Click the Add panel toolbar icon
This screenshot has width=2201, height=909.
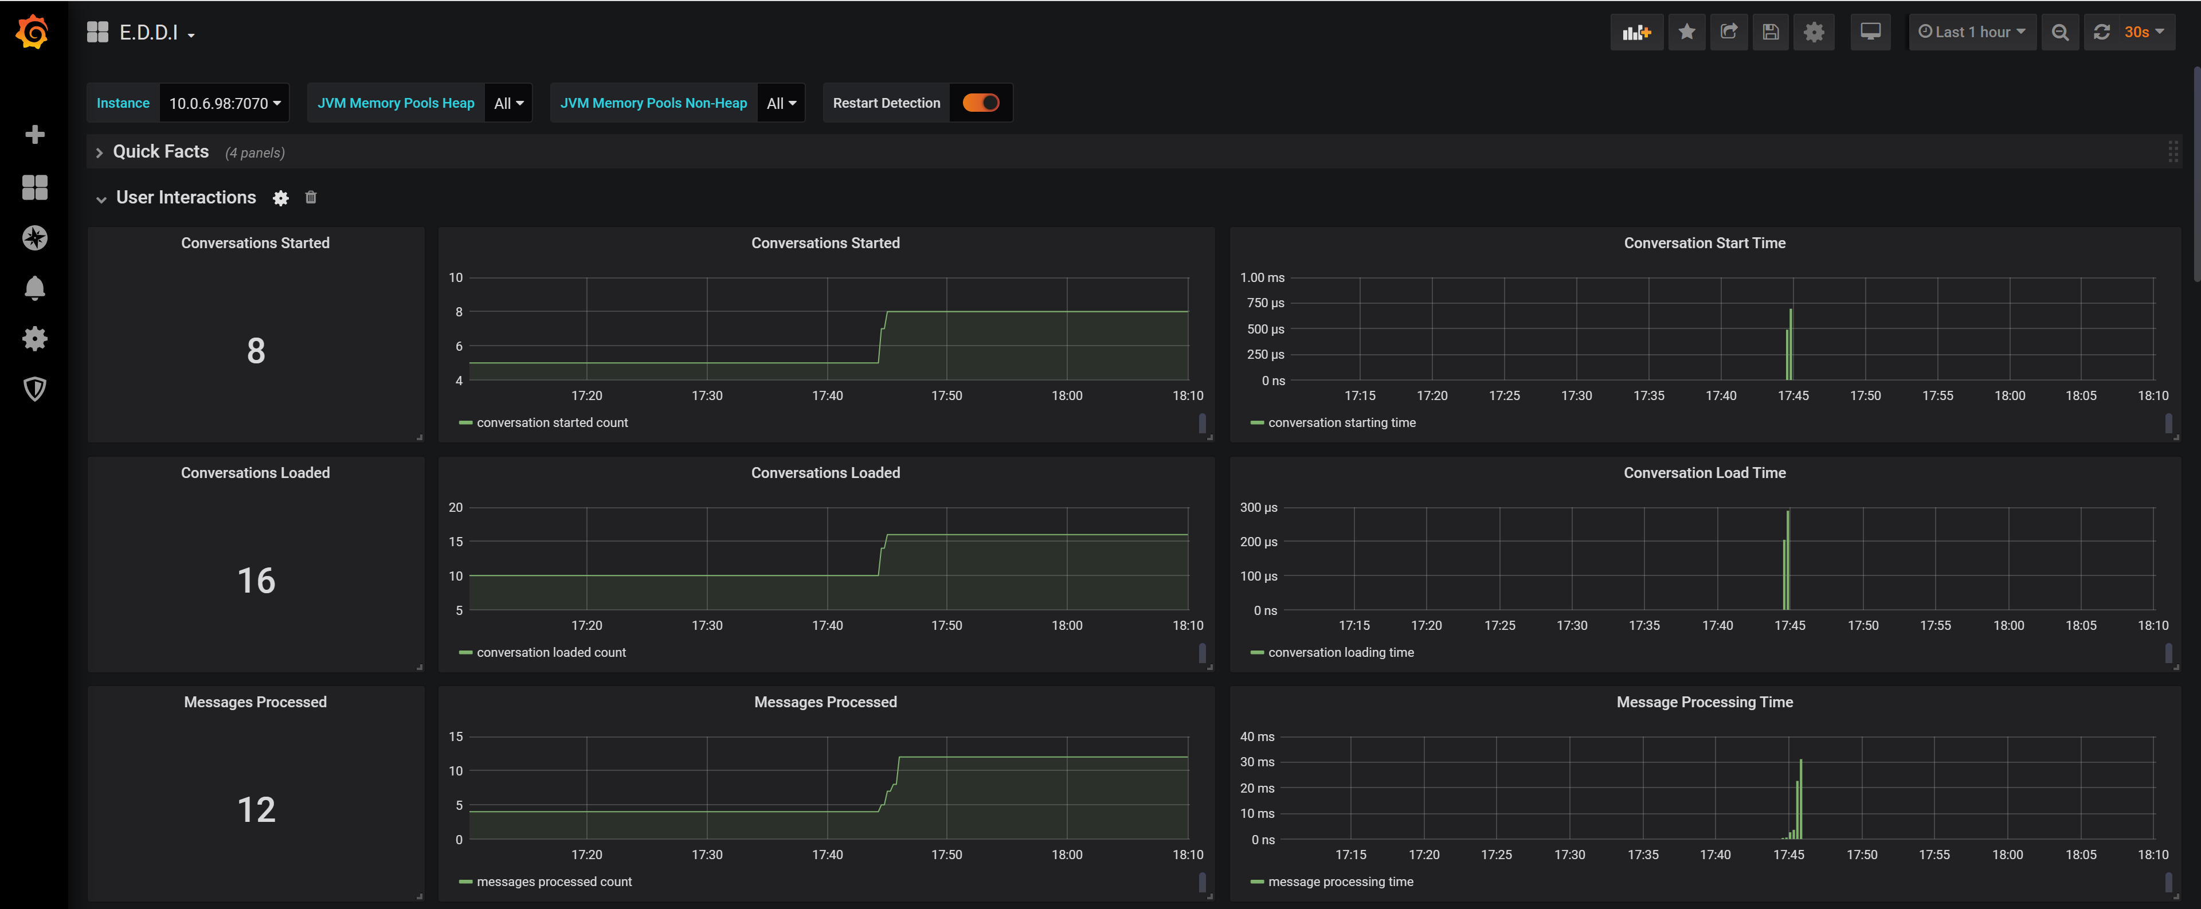pyautogui.click(x=1635, y=33)
